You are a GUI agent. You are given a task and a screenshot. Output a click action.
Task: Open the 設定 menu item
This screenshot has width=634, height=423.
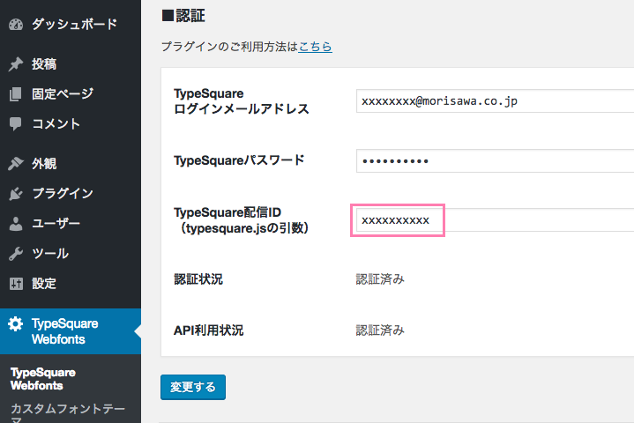[44, 283]
